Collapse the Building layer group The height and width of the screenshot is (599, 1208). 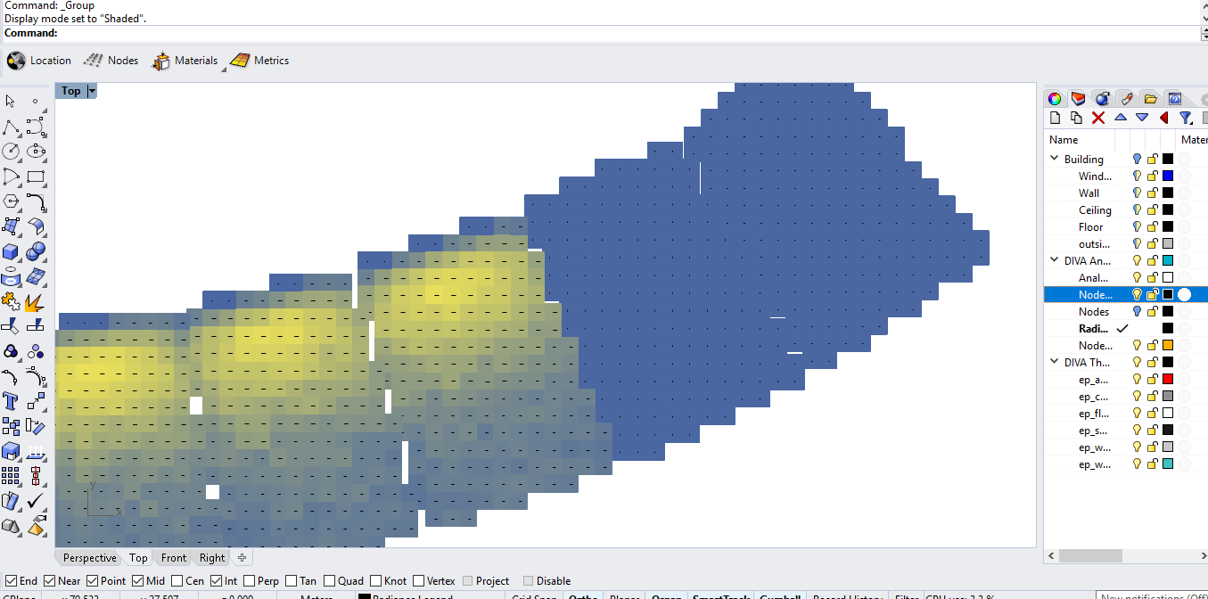click(1055, 159)
